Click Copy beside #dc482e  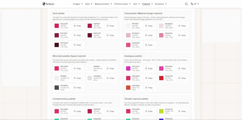149,88
